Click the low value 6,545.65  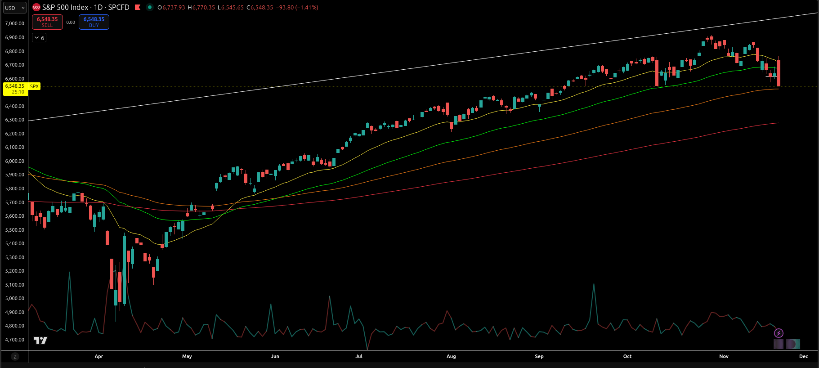coord(233,8)
